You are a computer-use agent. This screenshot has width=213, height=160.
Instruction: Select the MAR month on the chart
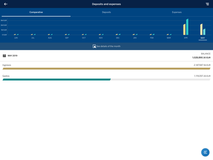click(169, 38)
